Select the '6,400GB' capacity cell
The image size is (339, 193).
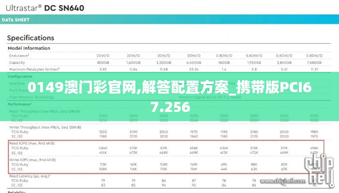pyautogui.click(x=194, y=63)
